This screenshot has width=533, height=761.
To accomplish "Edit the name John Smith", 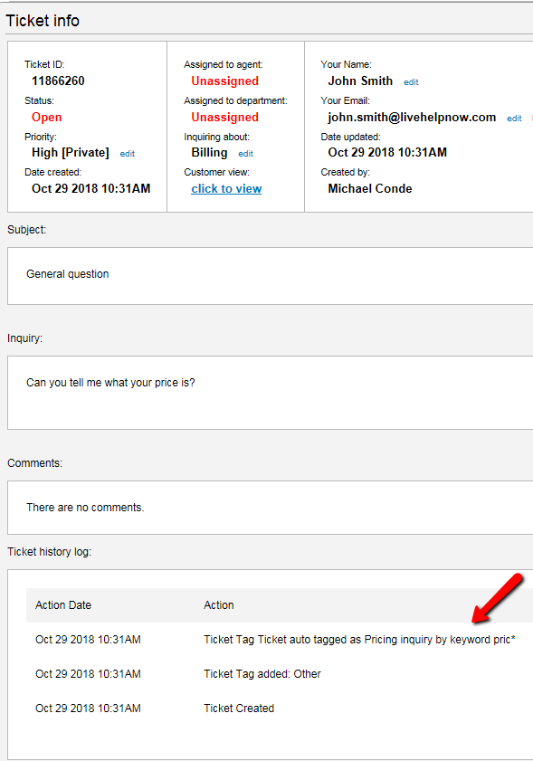I will (x=411, y=82).
